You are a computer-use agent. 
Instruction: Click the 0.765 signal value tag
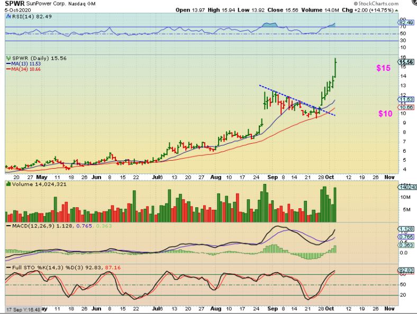tap(406, 237)
